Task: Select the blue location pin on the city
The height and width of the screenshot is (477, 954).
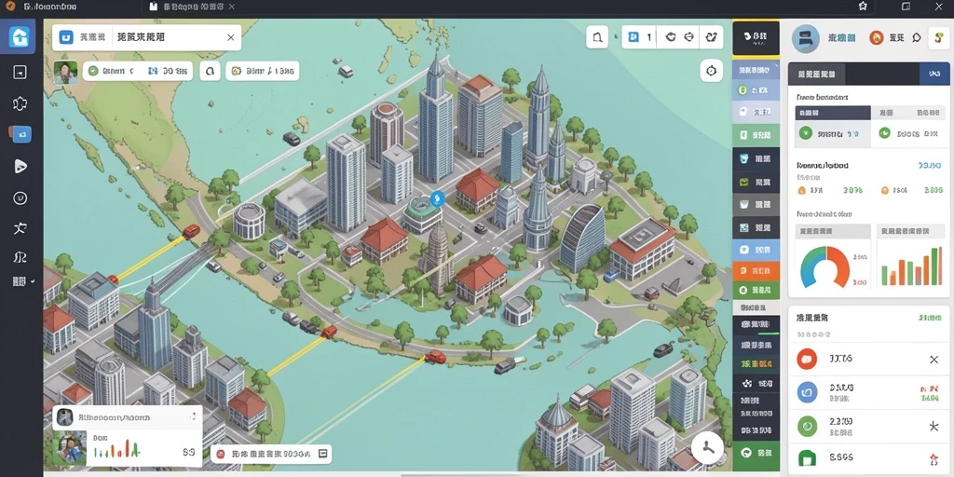Action: coord(436,198)
